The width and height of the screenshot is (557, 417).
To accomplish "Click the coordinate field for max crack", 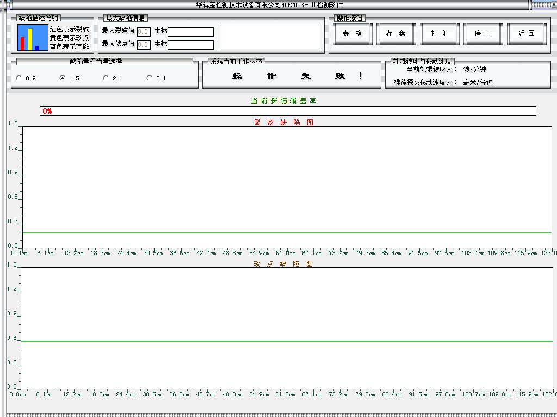I will (x=191, y=32).
